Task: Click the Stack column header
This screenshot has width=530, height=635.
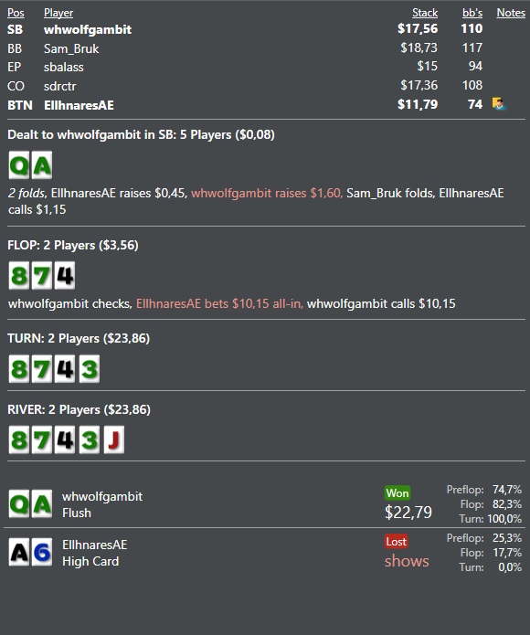Action: point(425,13)
